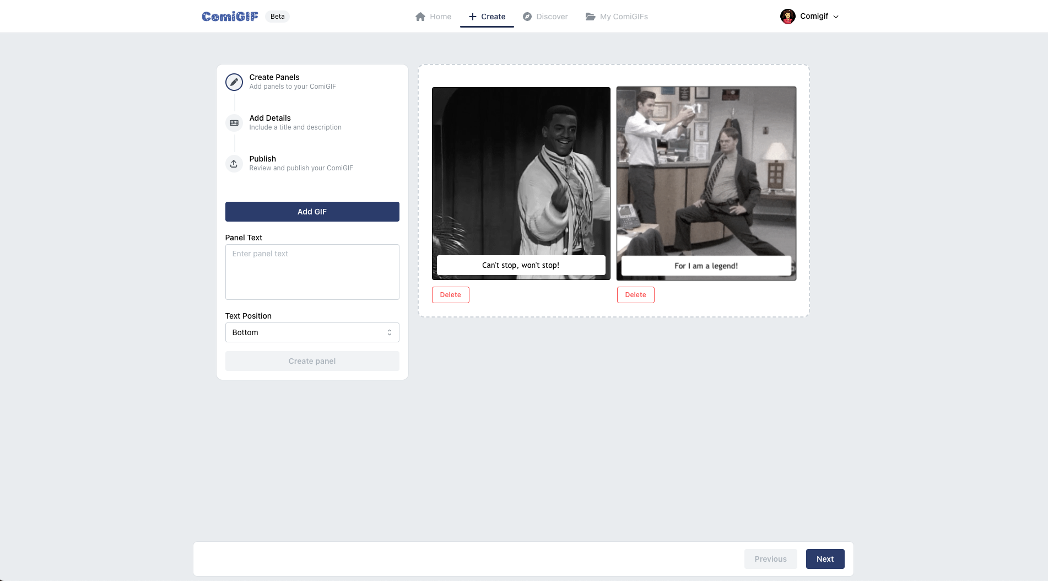
Task: Click "Include a title and description" text
Action: [295, 127]
